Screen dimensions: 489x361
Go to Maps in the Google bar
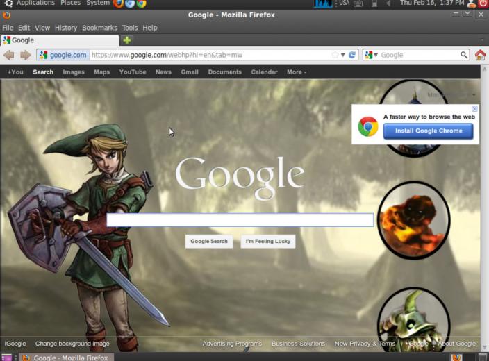[x=102, y=72]
